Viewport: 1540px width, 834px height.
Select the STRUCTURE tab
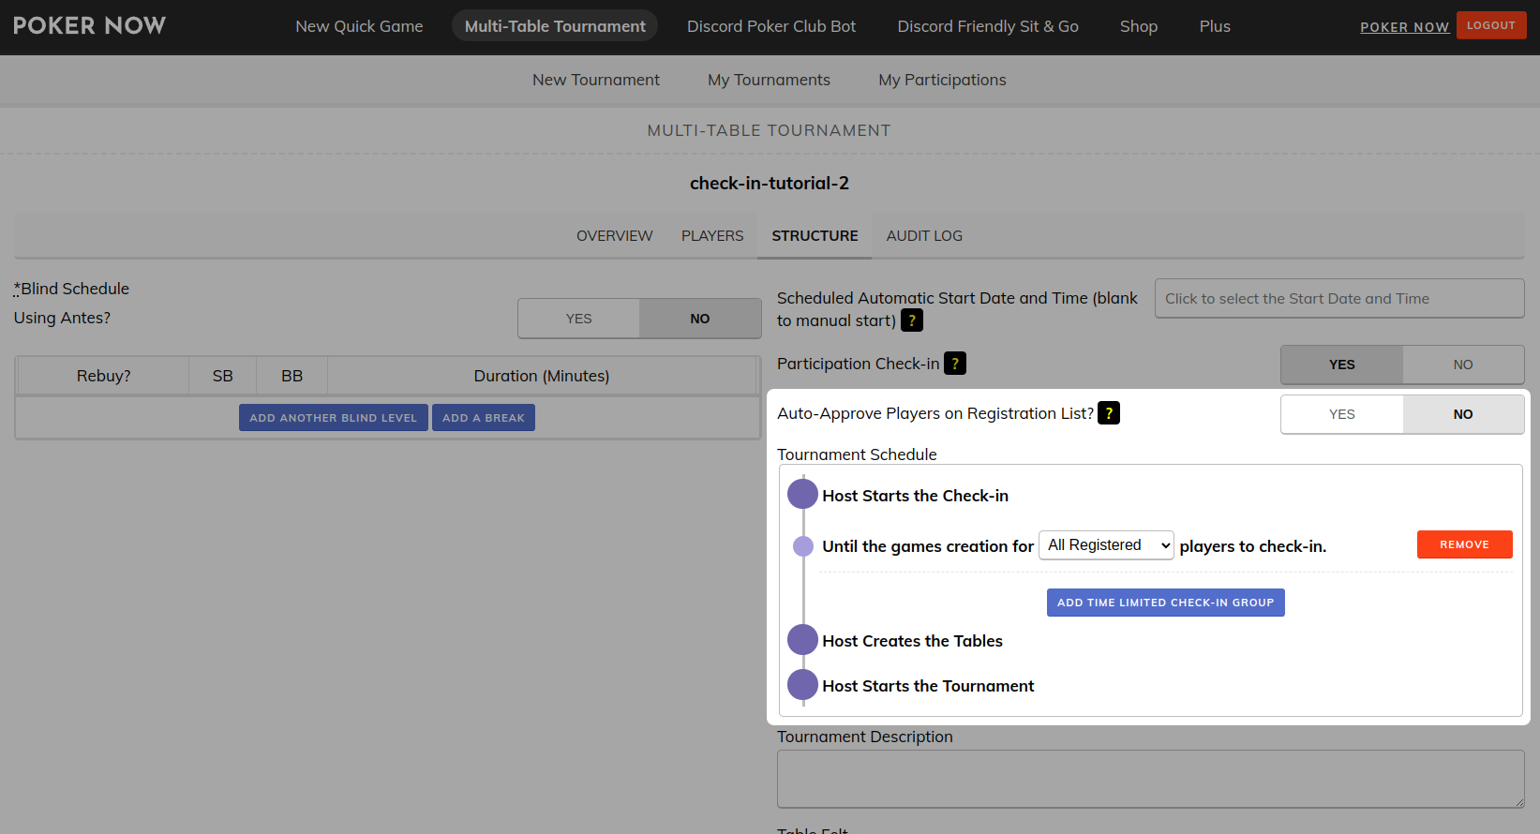point(815,236)
